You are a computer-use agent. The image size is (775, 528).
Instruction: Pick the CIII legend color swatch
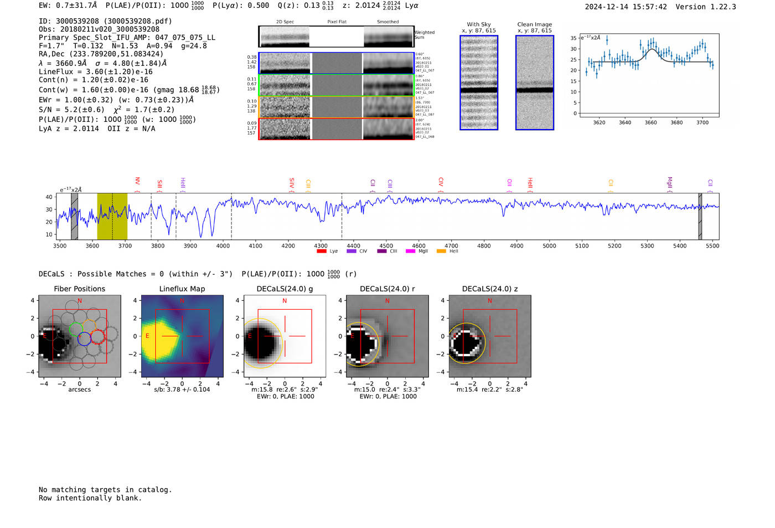point(382,251)
